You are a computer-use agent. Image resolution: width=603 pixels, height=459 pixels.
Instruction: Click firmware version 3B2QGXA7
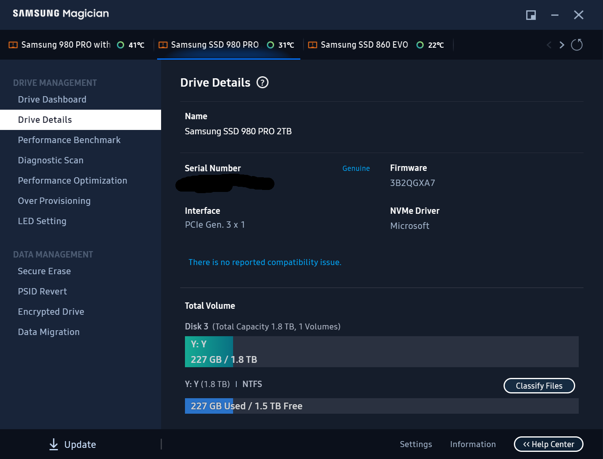[412, 183]
